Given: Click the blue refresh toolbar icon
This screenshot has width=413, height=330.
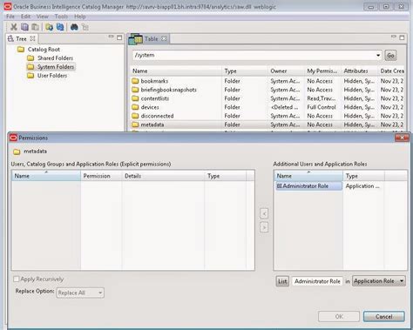Looking at the screenshot, I should pyautogui.click(x=60, y=27).
